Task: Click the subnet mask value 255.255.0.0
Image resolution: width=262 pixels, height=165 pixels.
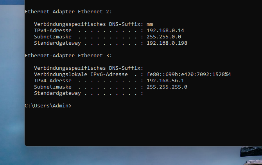Action: click(164, 37)
